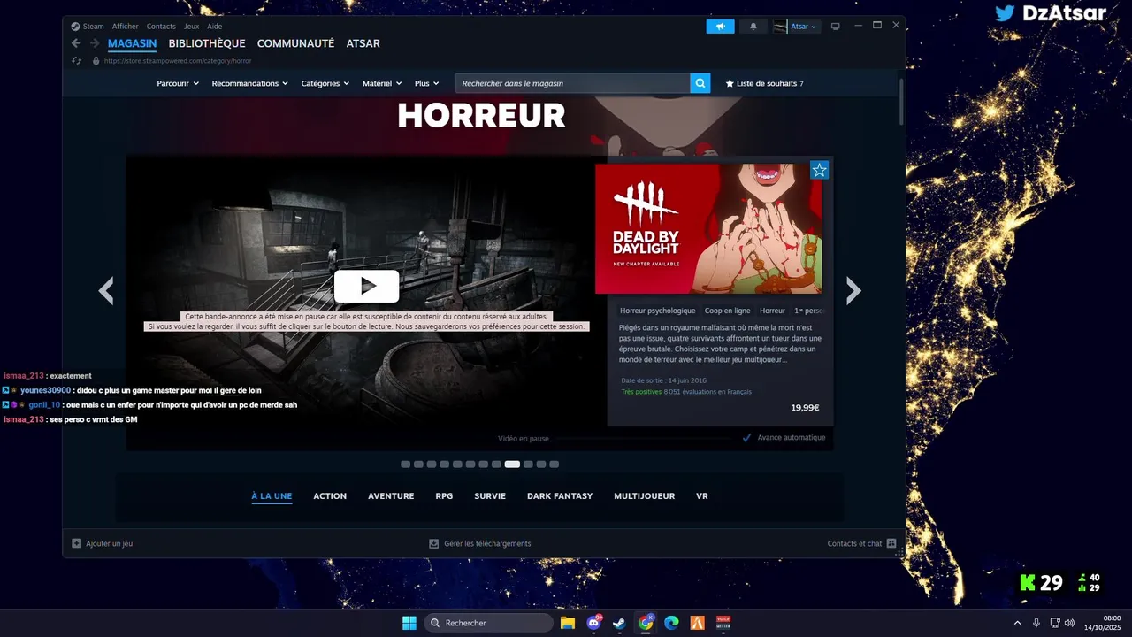Open the notifications bell
The width and height of the screenshot is (1132, 637).
[753, 27]
